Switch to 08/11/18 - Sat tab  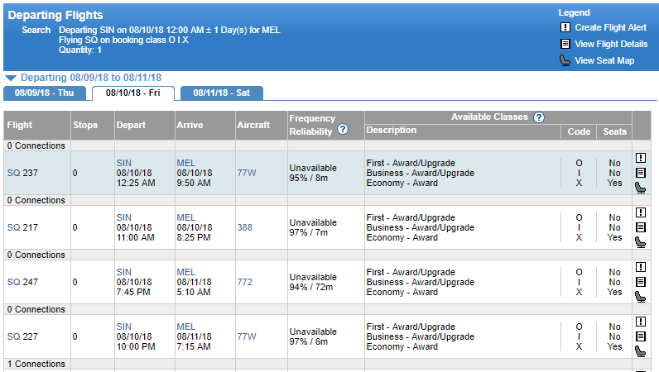220,93
